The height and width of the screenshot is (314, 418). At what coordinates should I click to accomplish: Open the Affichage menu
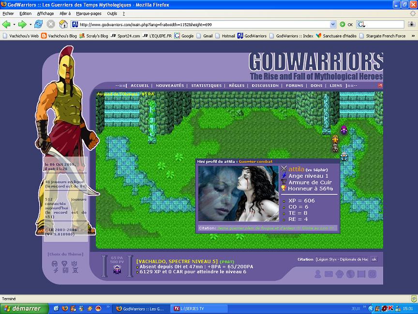pyautogui.click(x=45, y=14)
